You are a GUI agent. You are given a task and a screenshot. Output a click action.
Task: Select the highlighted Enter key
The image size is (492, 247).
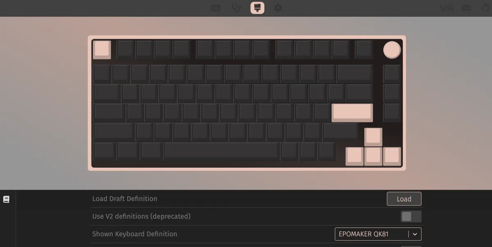point(352,113)
